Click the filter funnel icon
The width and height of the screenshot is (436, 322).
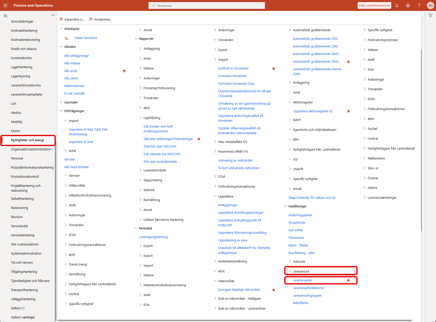430,16
